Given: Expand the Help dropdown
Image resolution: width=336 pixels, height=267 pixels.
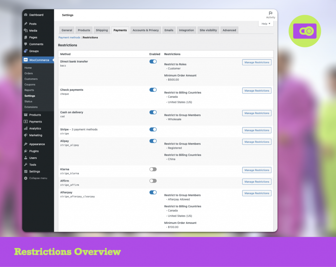Looking at the screenshot, I should 266,24.
